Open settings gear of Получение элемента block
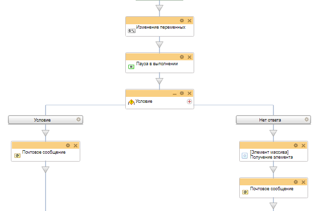318x211 pixels. point(296,145)
